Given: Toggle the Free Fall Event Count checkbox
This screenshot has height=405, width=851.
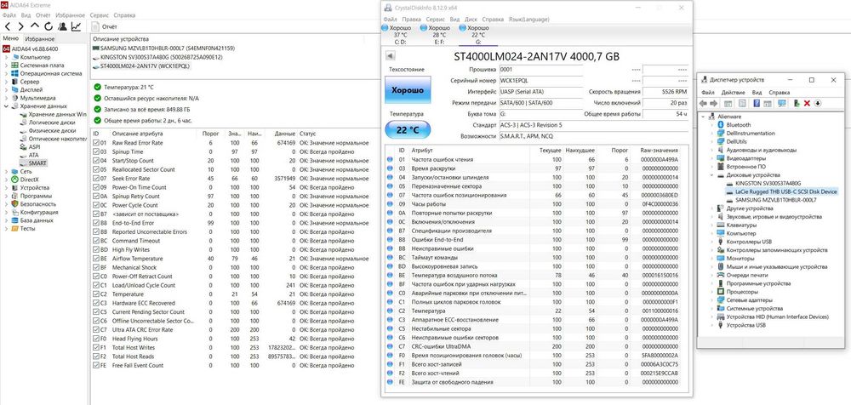Looking at the screenshot, I should tap(95, 365).
